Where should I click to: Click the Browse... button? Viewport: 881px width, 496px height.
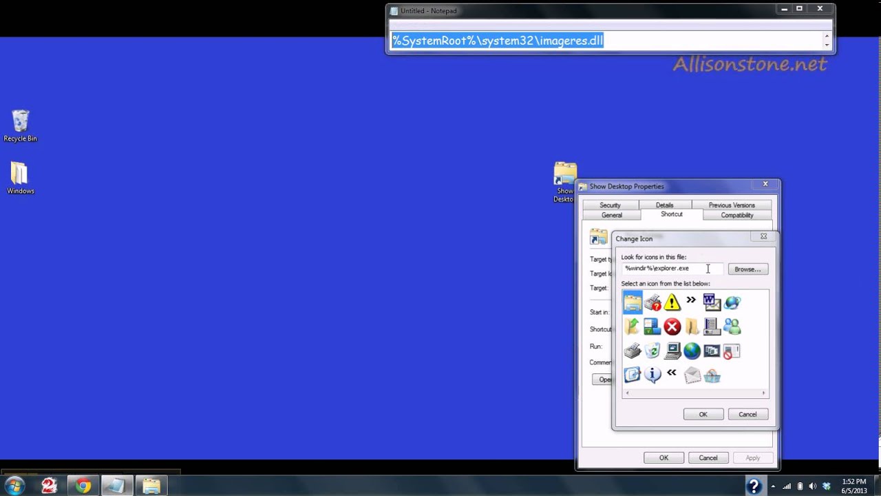coord(747,269)
